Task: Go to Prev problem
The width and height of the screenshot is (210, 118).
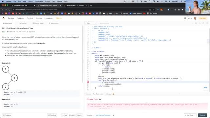Action: (65, 115)
